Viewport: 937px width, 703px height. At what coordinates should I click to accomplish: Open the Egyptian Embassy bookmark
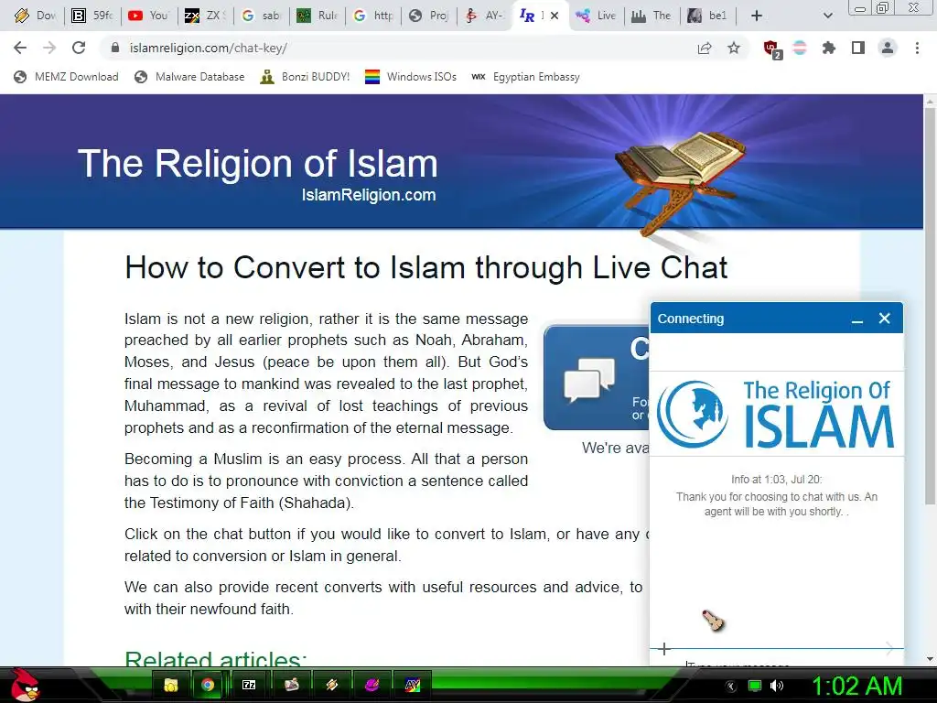tap(525, 77)
